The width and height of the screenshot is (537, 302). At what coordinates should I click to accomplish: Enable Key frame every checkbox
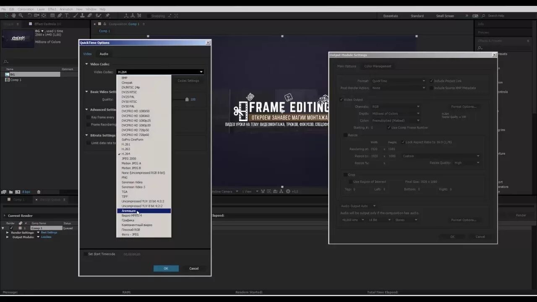[x=88, y=117]
